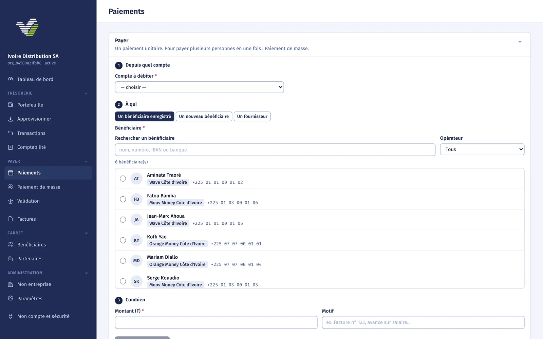This screenshot has width=543, height=339.
Task: Click the Mon entreprise building icon
Action: click(11, 284)
